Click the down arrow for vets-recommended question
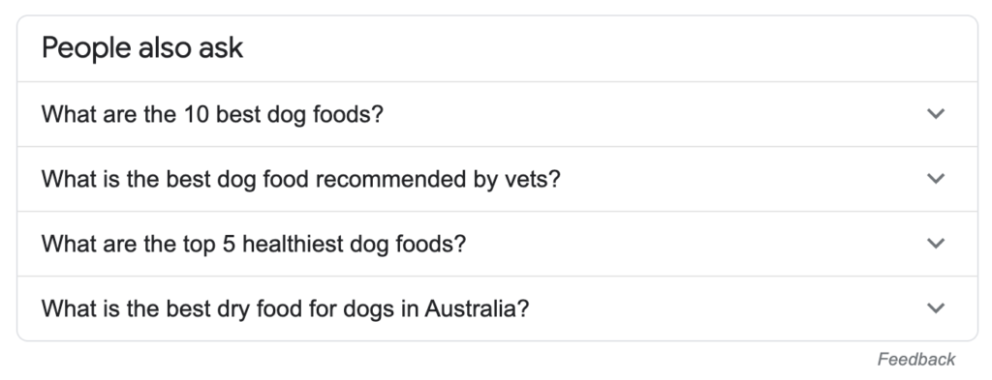The width and height of the screenshot is (992, 380). click(x=935, y=179)
